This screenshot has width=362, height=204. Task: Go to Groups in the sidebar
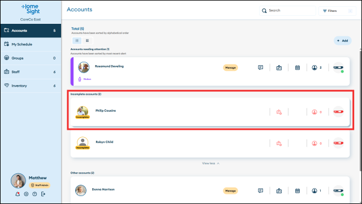31,58
